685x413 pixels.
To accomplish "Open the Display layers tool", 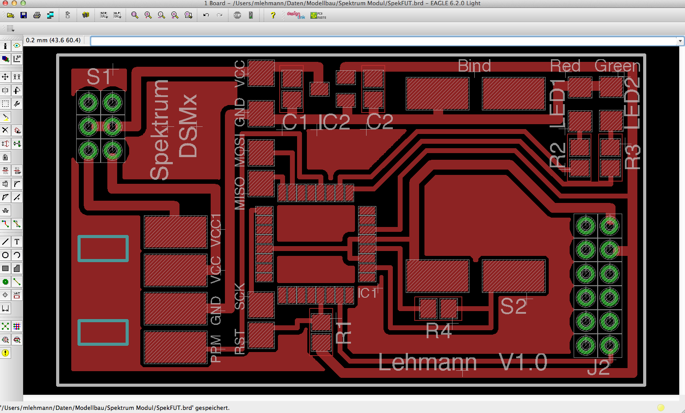I will (5, 59).
